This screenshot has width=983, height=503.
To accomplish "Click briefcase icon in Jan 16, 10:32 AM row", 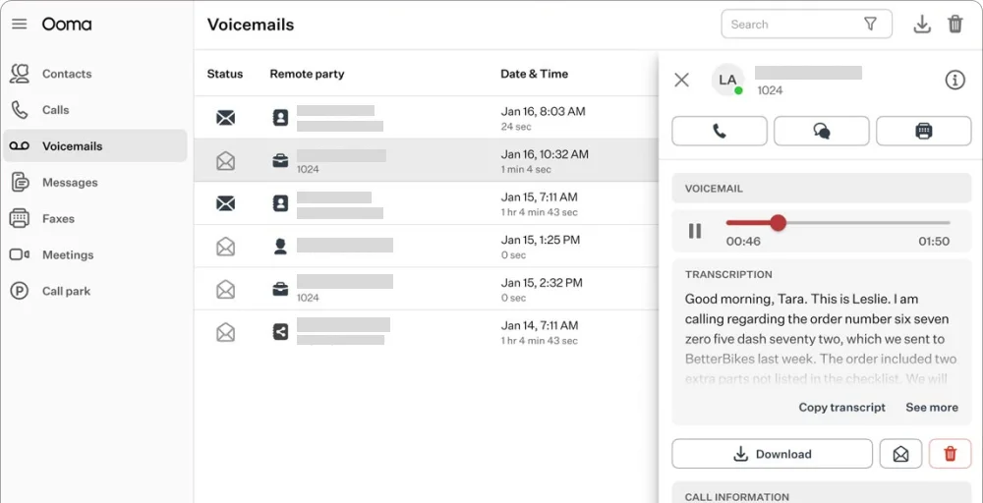I will (280, 161).
